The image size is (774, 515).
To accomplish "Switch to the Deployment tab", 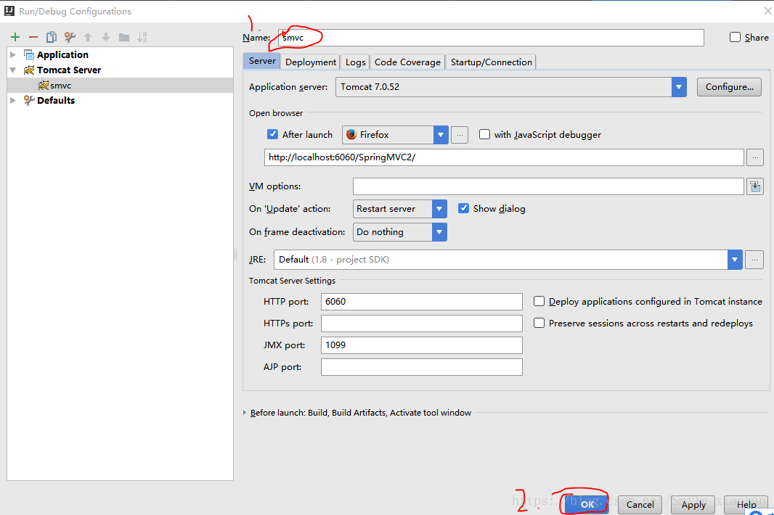I will pyautogui.click(x=311, y=62).
